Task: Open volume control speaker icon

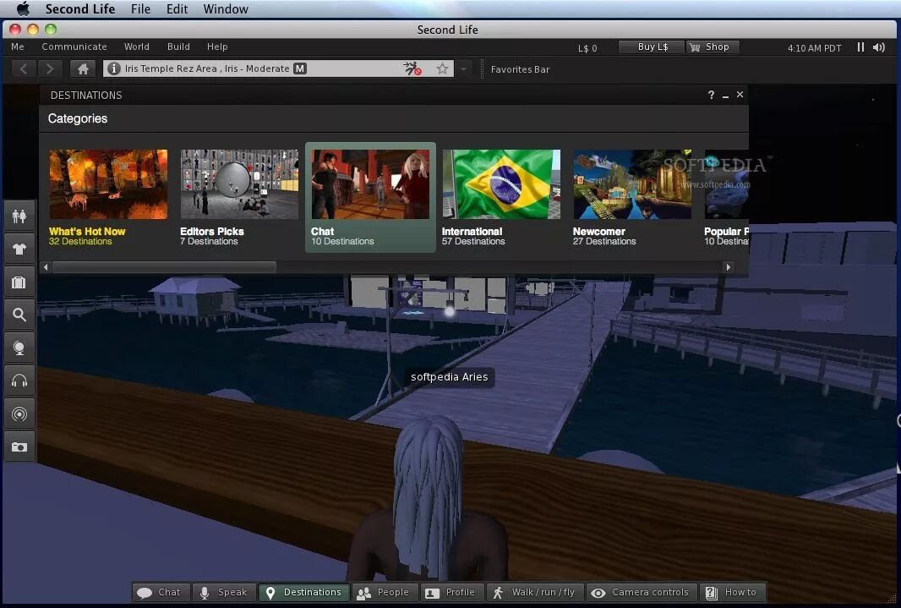Action: (x=878, y=47)
